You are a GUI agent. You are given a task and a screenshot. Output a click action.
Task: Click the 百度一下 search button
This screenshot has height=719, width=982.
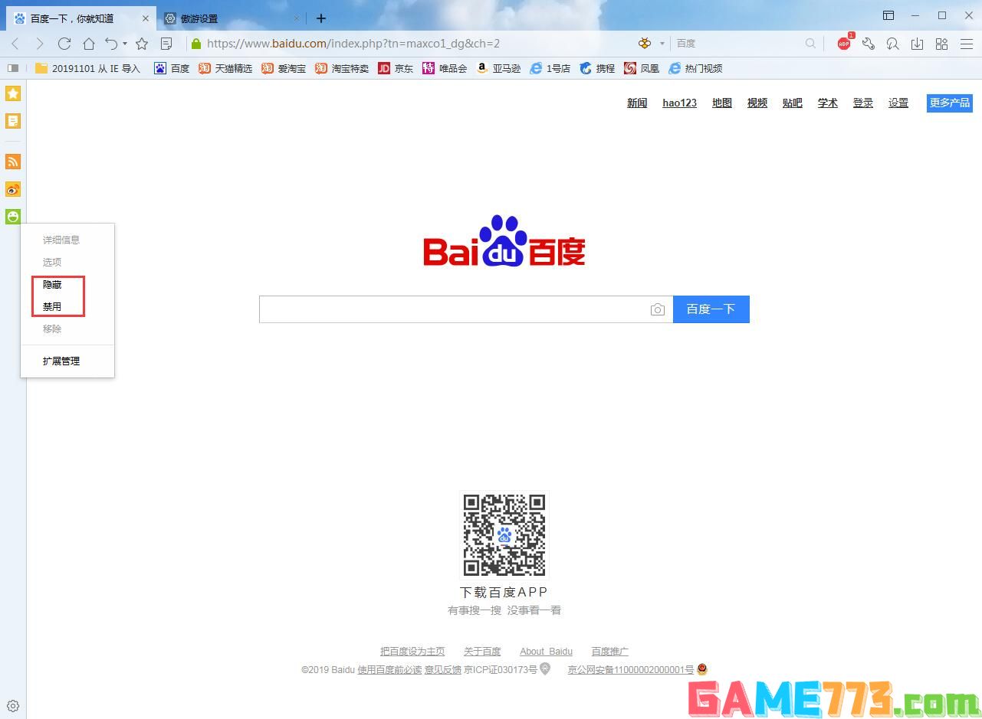point(711,309)
